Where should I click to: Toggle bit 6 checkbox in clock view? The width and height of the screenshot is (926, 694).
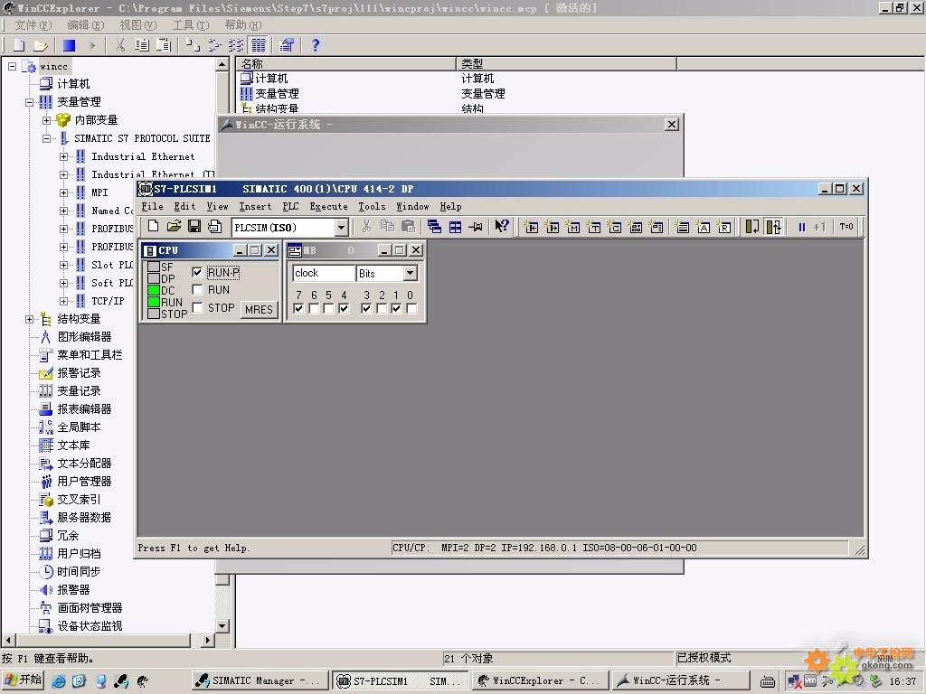coord(314,308)
